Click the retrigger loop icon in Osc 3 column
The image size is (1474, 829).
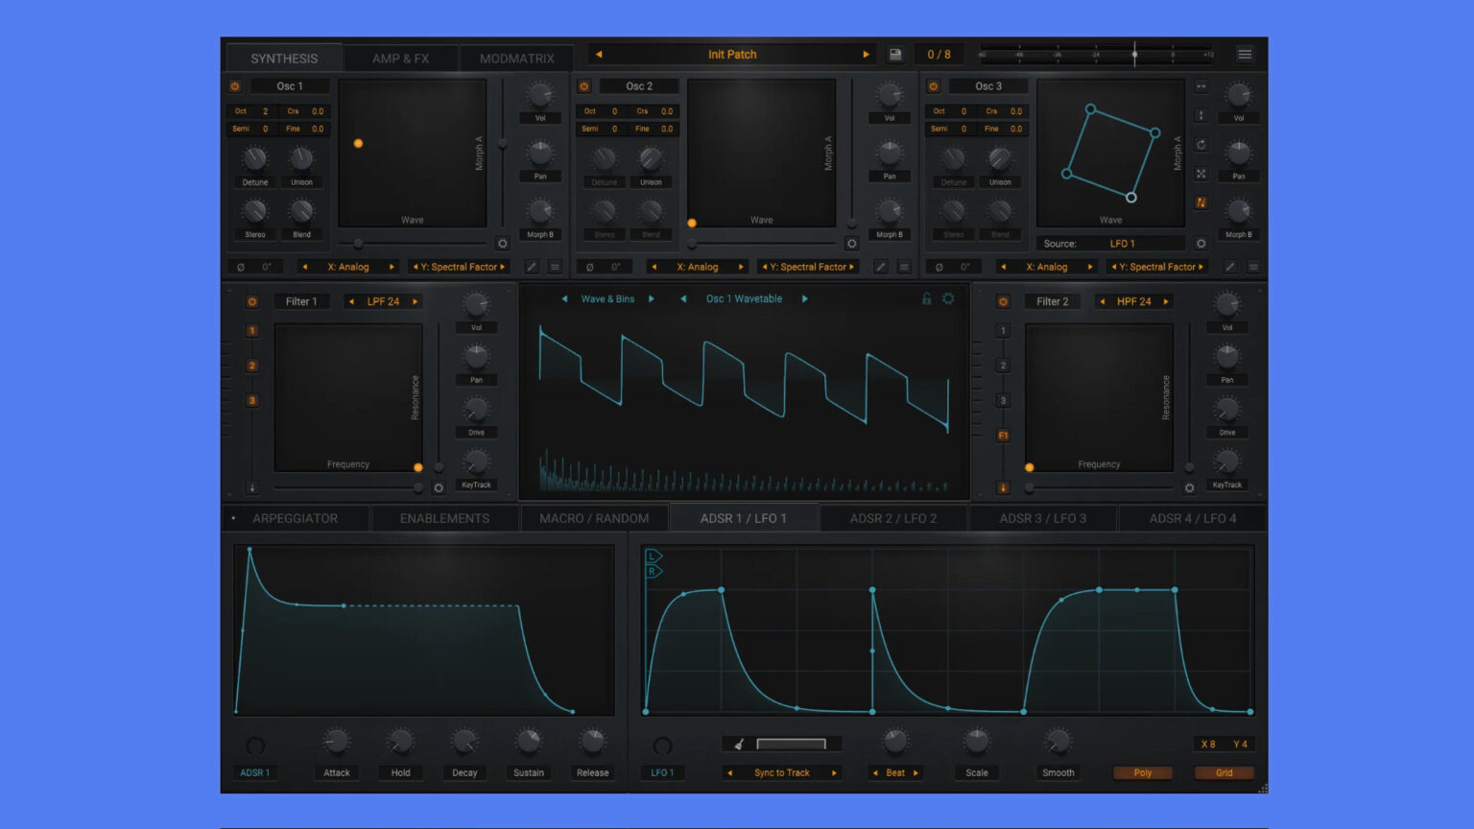tap(1201, 144)
